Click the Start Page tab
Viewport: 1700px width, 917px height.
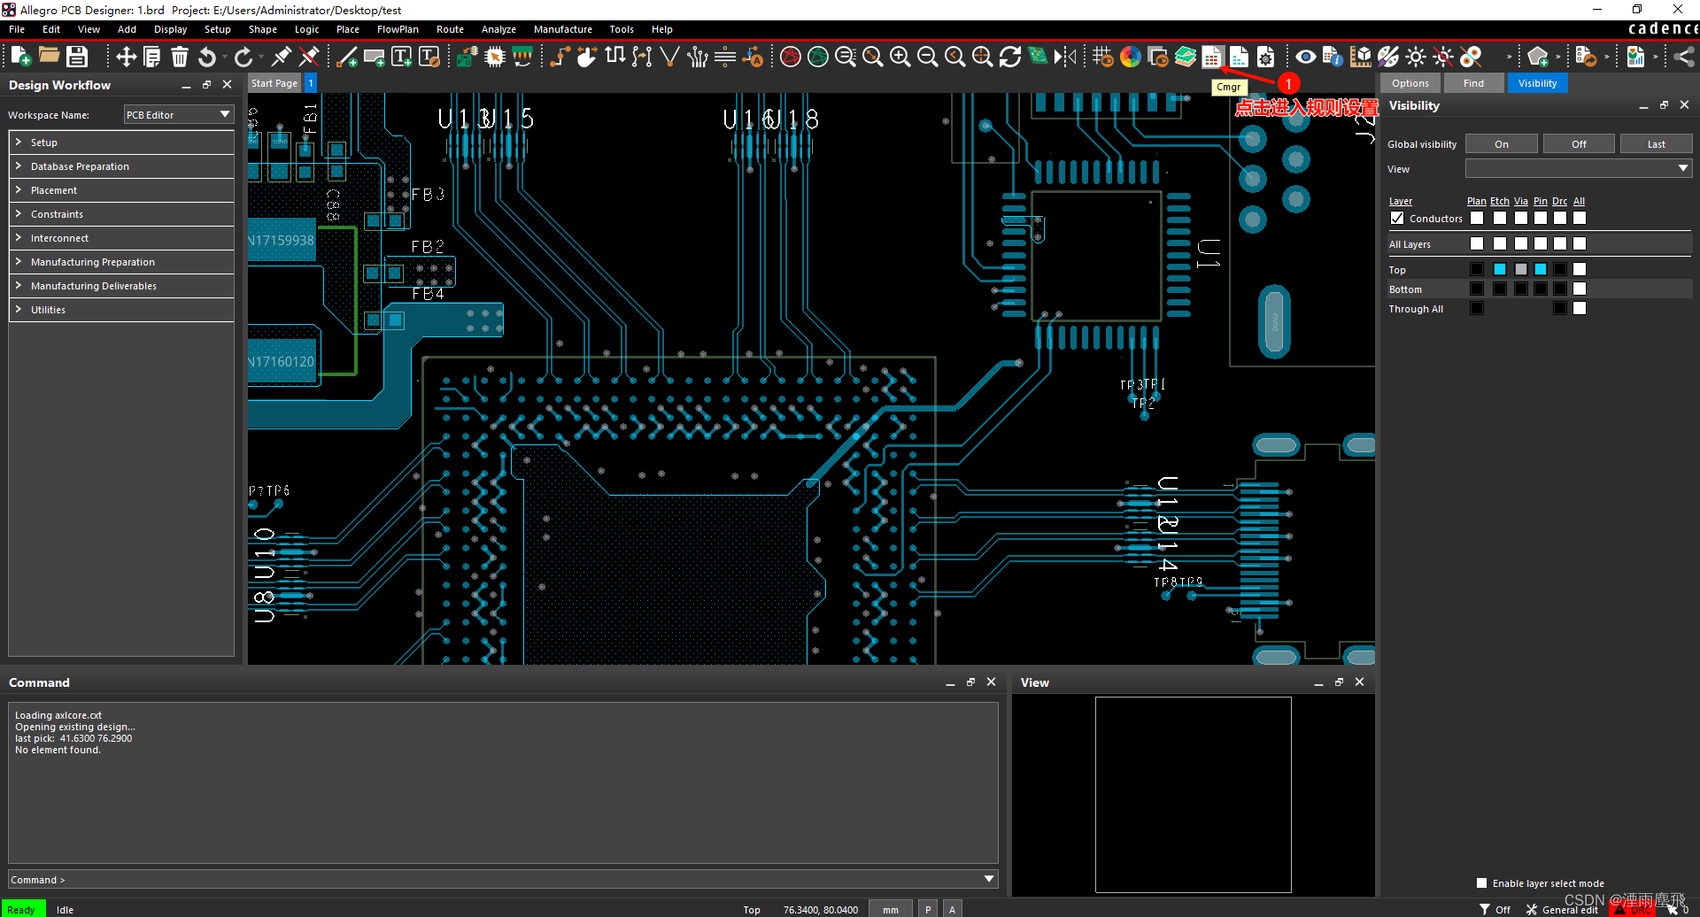[274, 83]
